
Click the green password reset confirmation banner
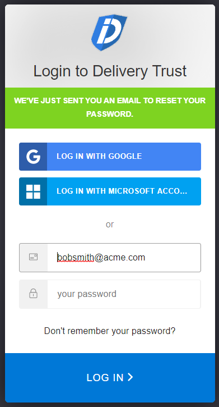pos(110,108)
